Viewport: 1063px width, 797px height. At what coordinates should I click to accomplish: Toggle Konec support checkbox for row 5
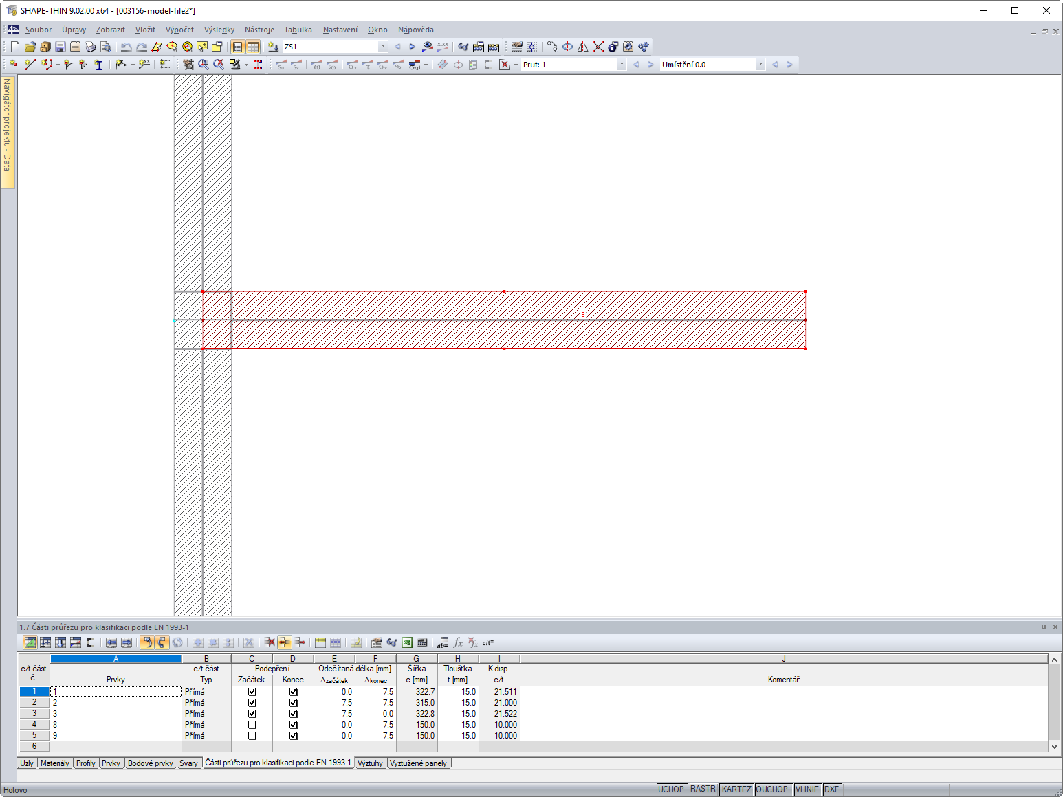[294, 736]
